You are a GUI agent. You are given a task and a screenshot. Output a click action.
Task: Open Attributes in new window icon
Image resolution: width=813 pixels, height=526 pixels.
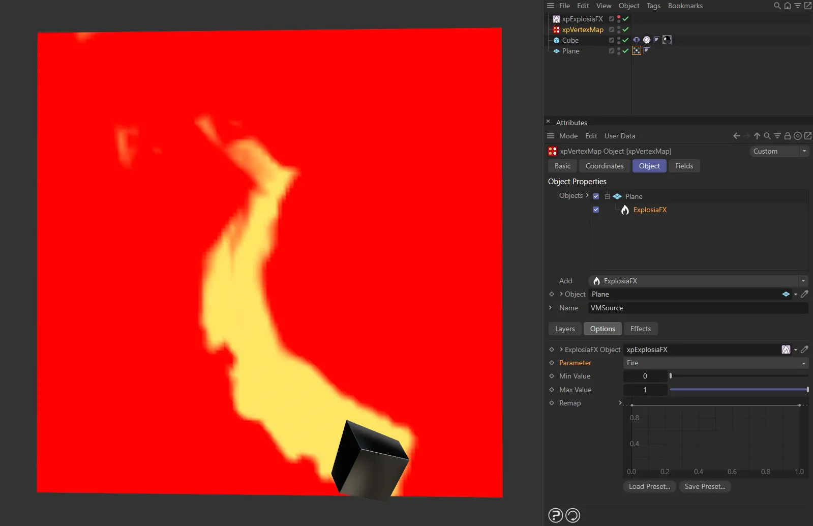coord(807,136)
